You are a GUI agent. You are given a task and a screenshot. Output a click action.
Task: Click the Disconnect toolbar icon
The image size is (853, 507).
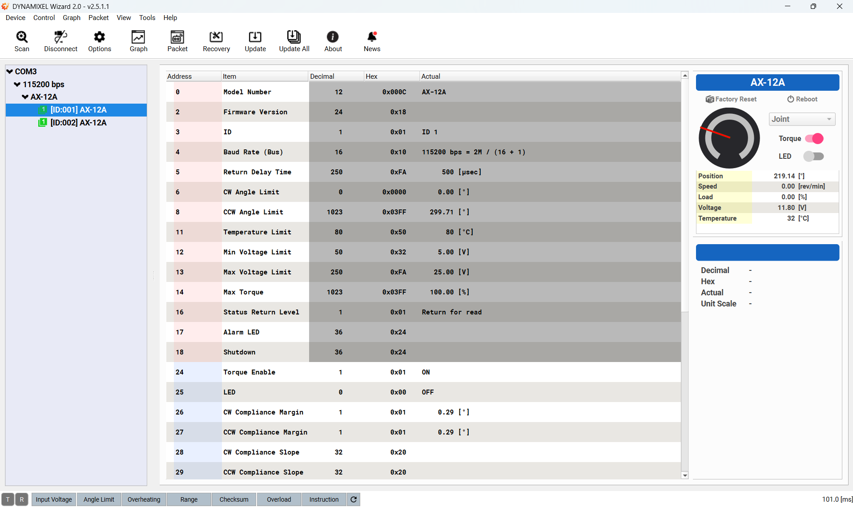click(x=60, y=41)
